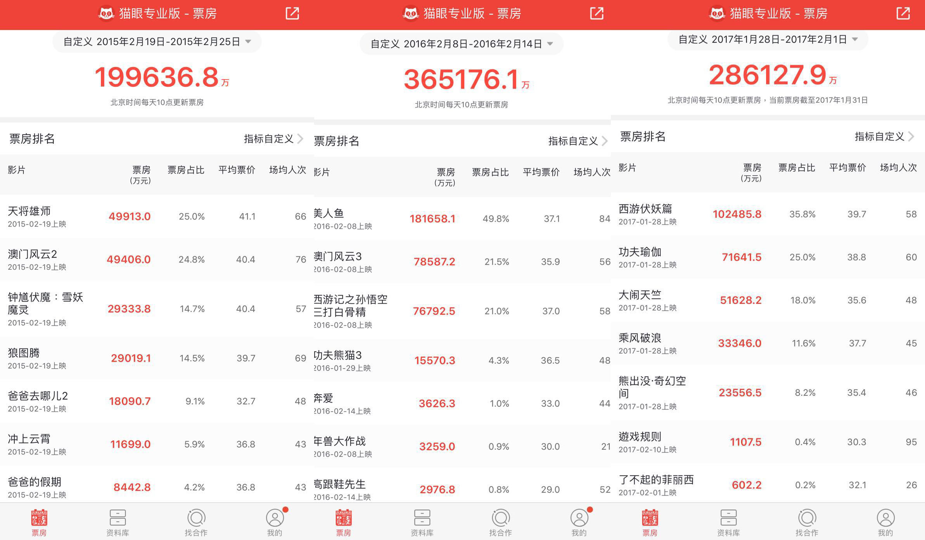Tap share icon in the 2016 panel header
925x540 pixels.
click(596, 14)
